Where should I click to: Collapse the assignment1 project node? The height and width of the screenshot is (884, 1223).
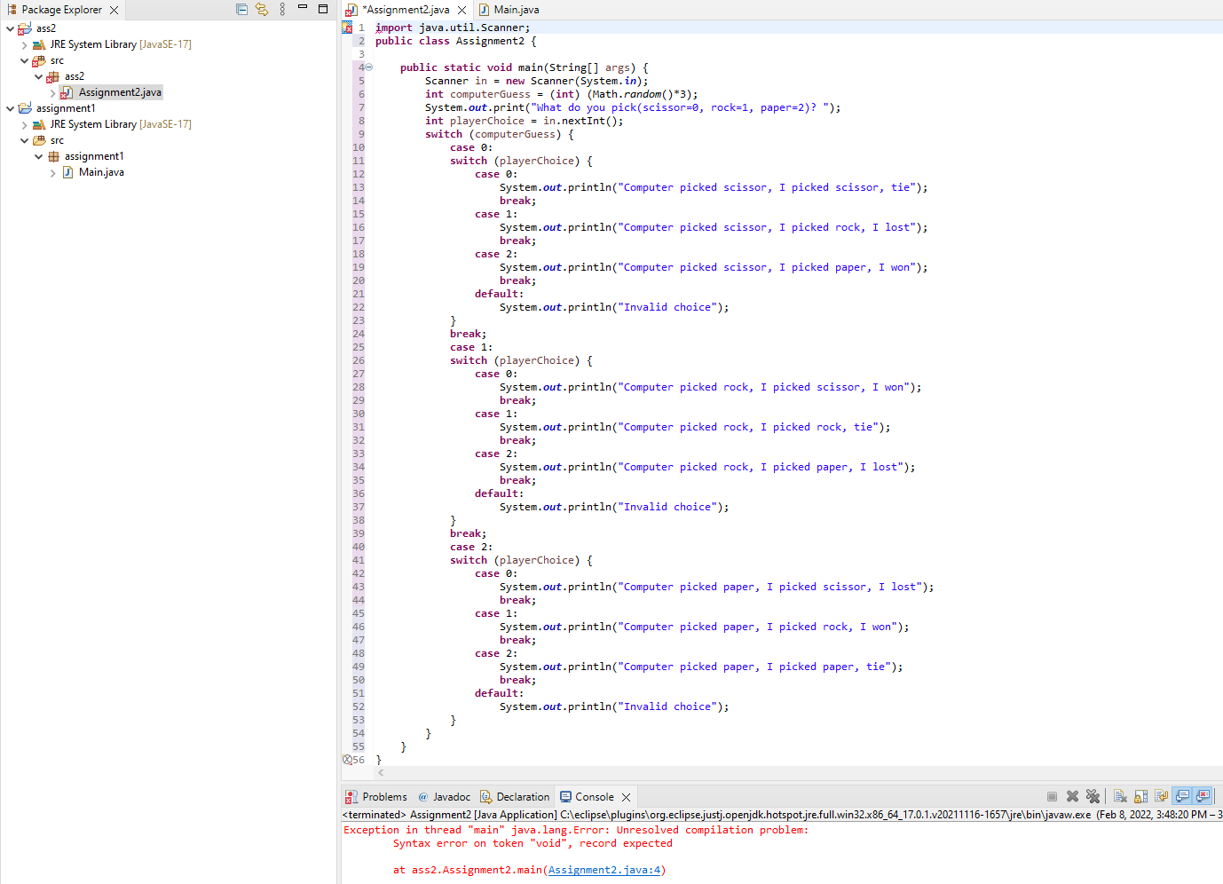pyautogui.click(x=10, y=108)
